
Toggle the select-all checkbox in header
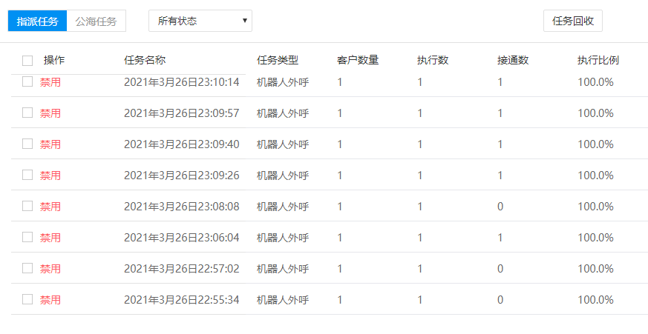[27, 61]
